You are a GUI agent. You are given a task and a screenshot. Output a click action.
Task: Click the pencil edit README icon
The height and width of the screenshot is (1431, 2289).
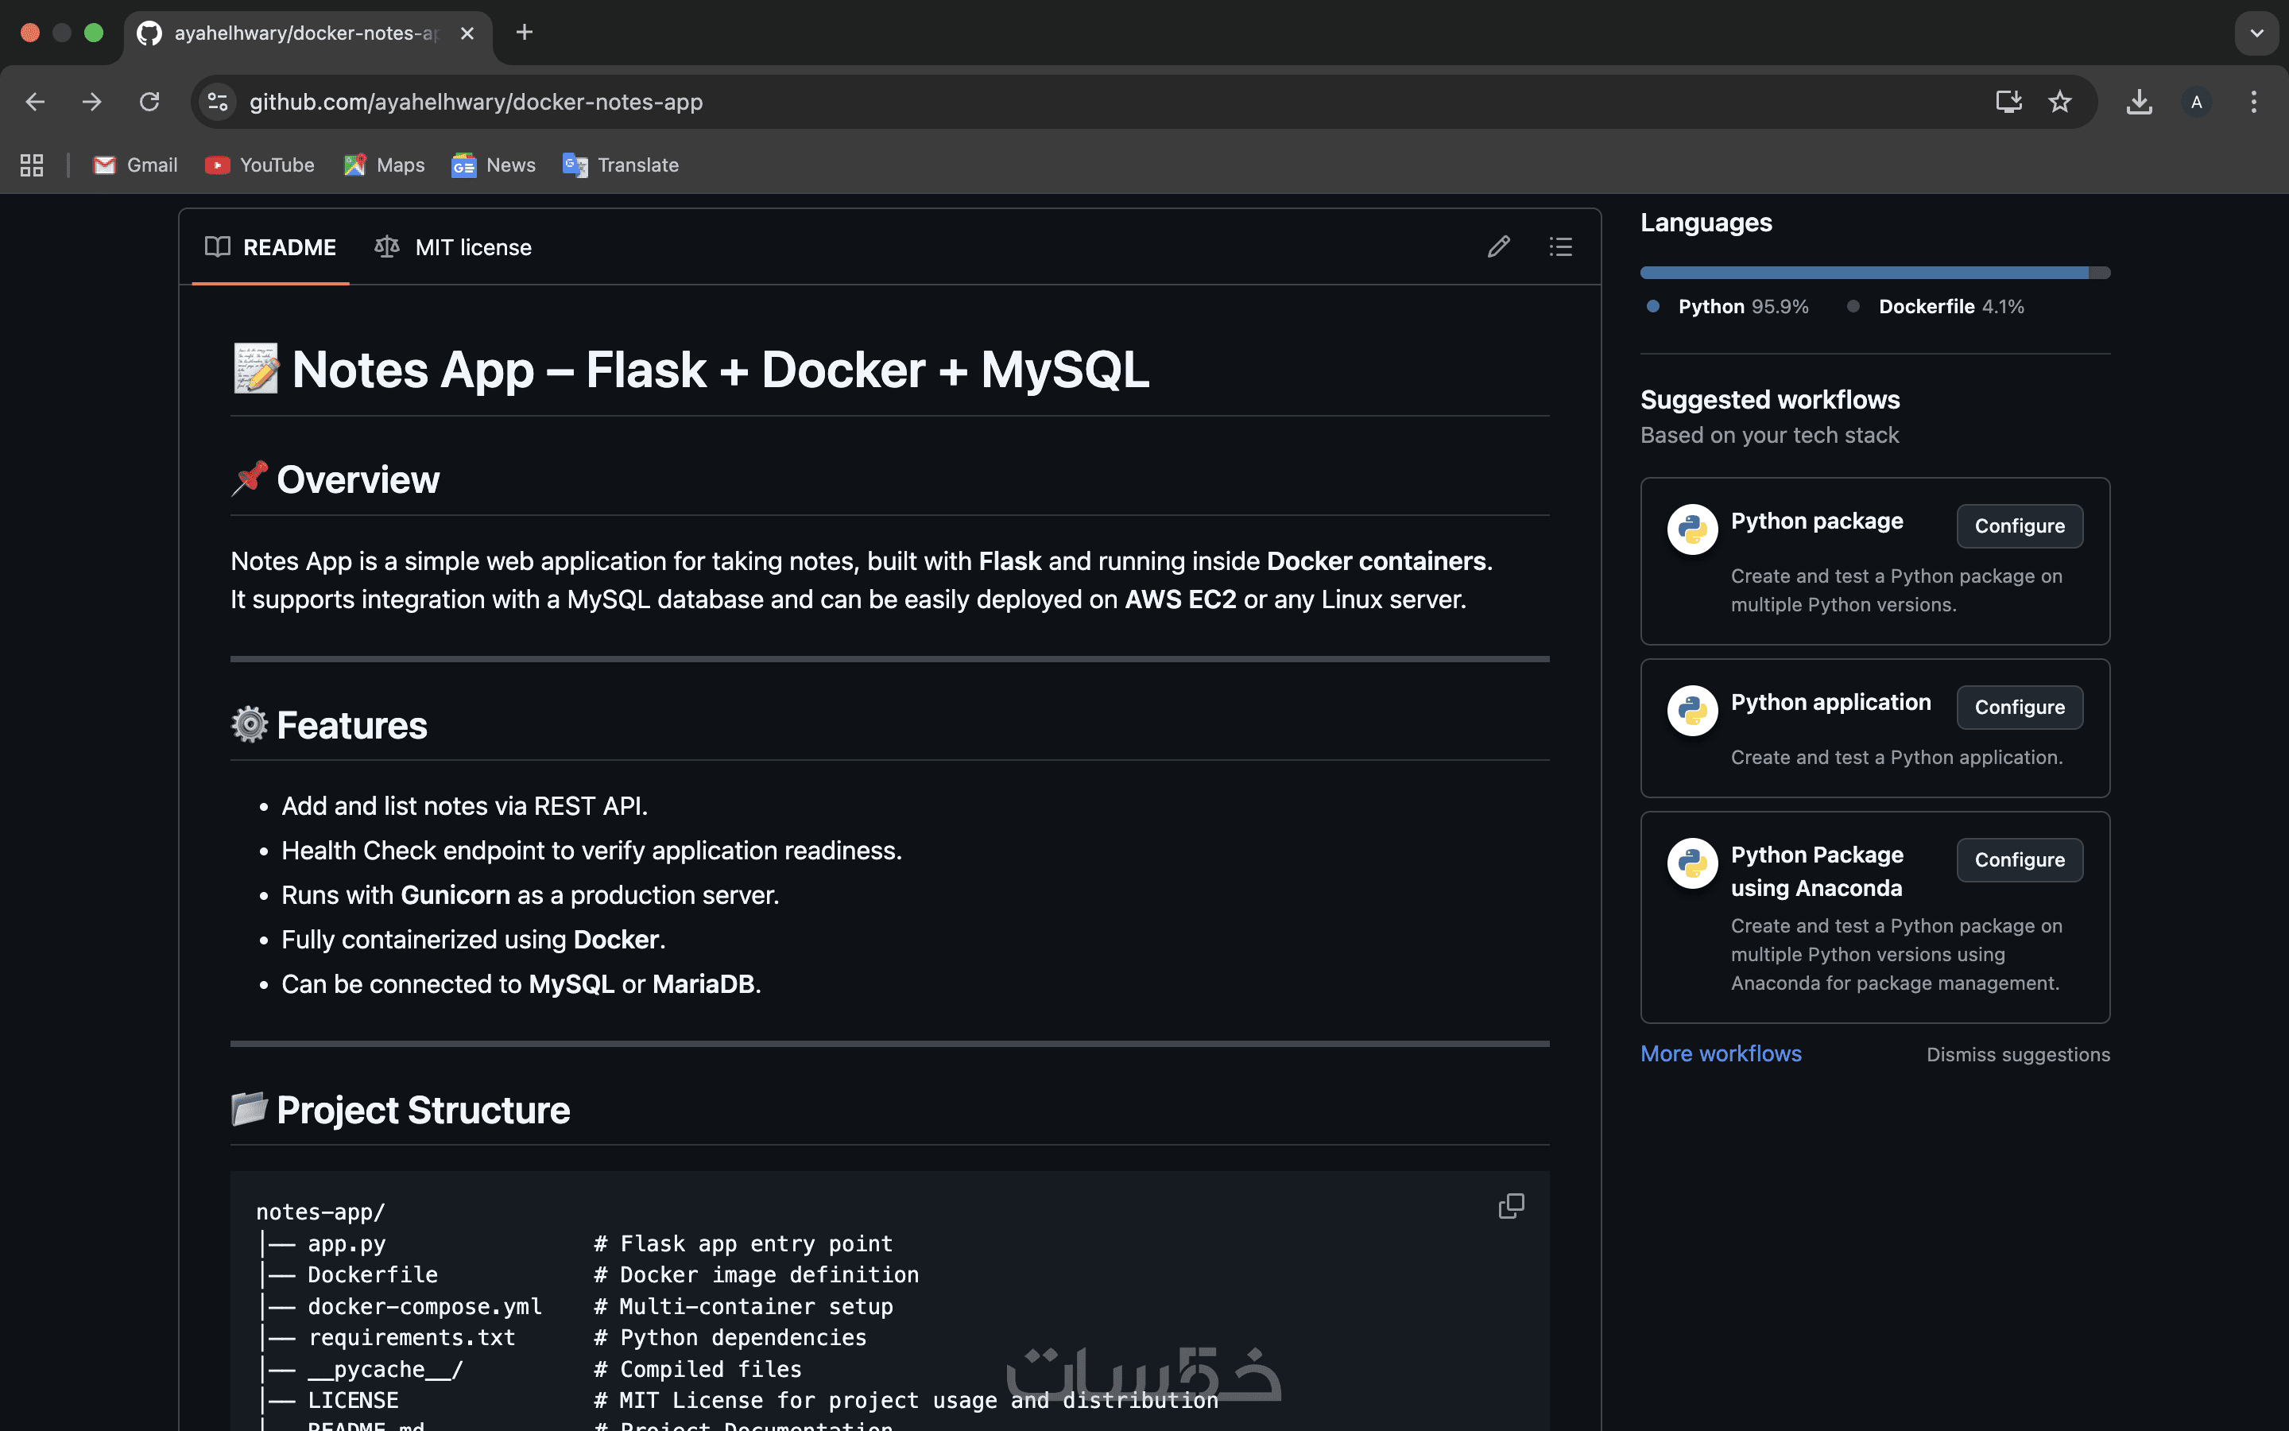tap(1498, 247)
